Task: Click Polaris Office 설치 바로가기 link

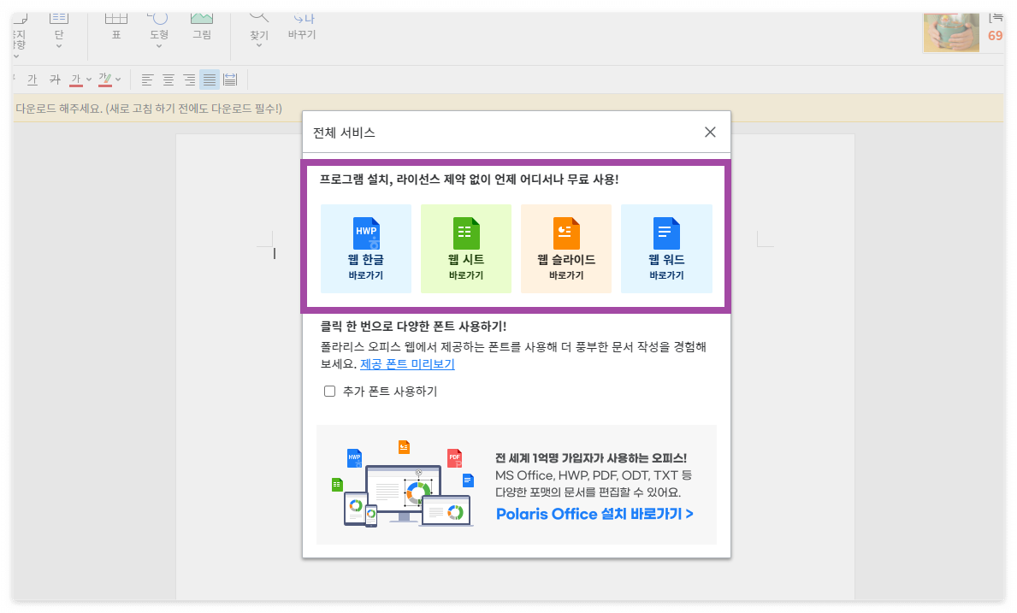Action: (594, 514)
